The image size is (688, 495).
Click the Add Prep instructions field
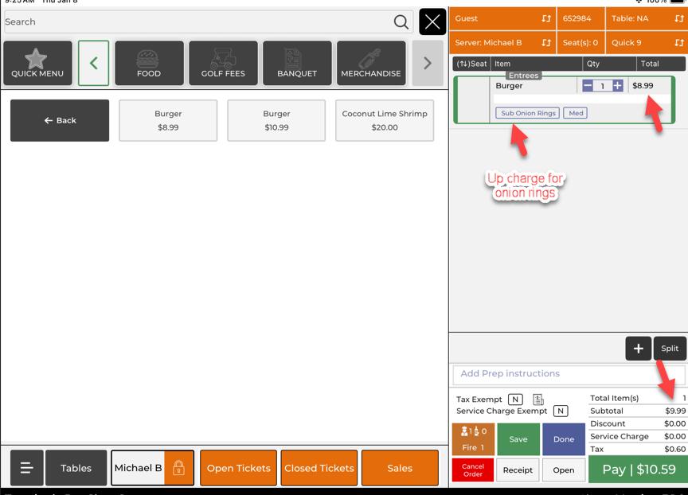click(x=568, y=374)
